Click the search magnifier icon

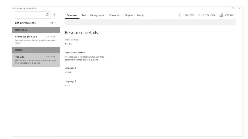(x=47, y=15)
